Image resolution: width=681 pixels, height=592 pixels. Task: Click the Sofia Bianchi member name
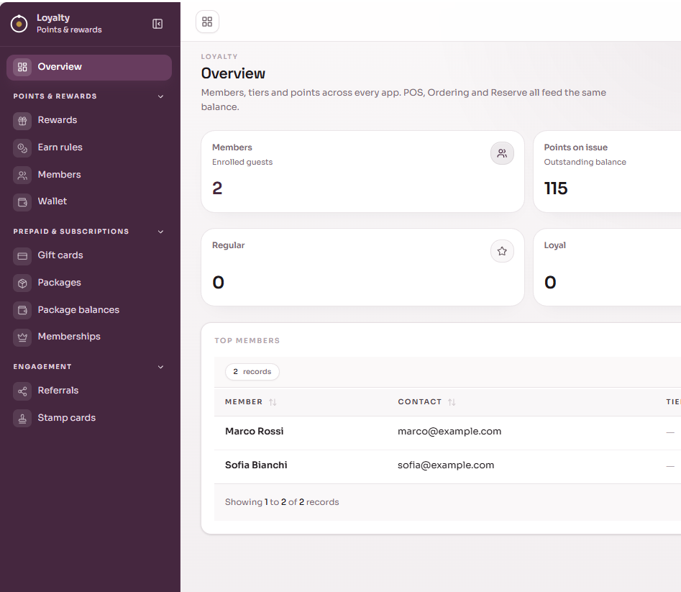click(x=256, y=465)
